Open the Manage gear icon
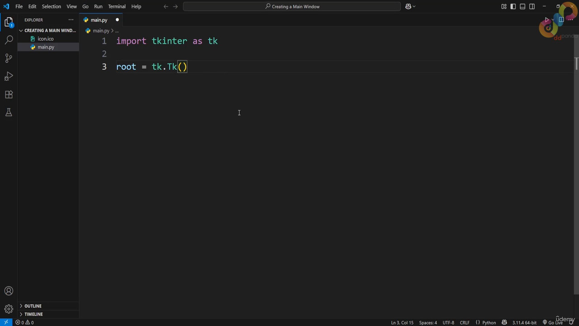 pos(9,309)
